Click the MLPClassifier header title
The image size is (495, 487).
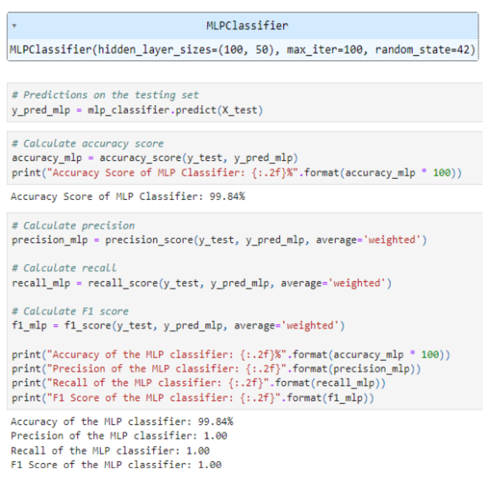pos(247,26)
